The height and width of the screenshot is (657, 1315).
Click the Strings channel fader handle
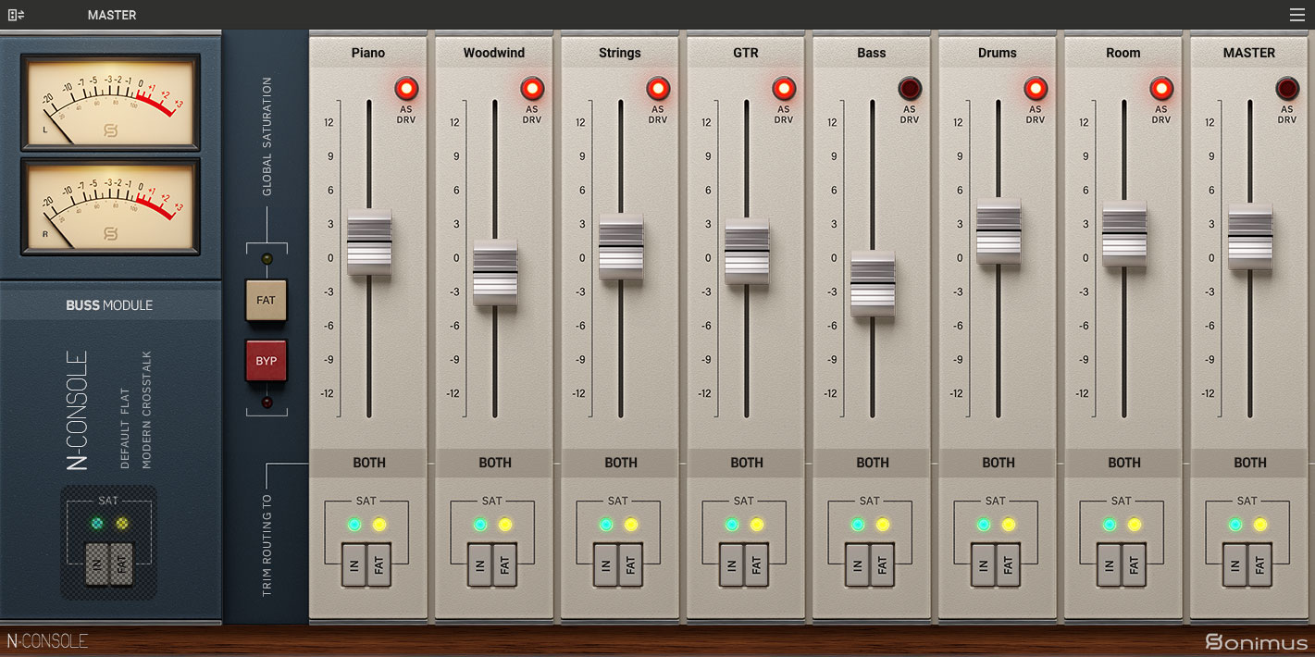click(621, 247)
